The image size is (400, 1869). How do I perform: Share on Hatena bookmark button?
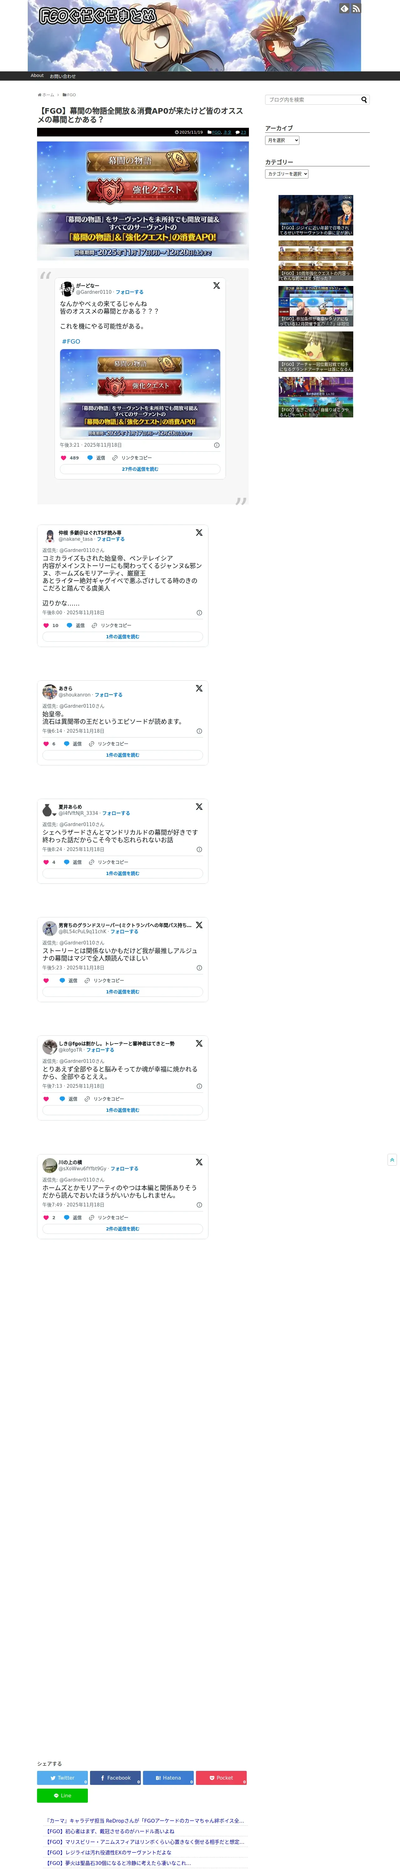pyautogui.click(x=169, y=1778)
